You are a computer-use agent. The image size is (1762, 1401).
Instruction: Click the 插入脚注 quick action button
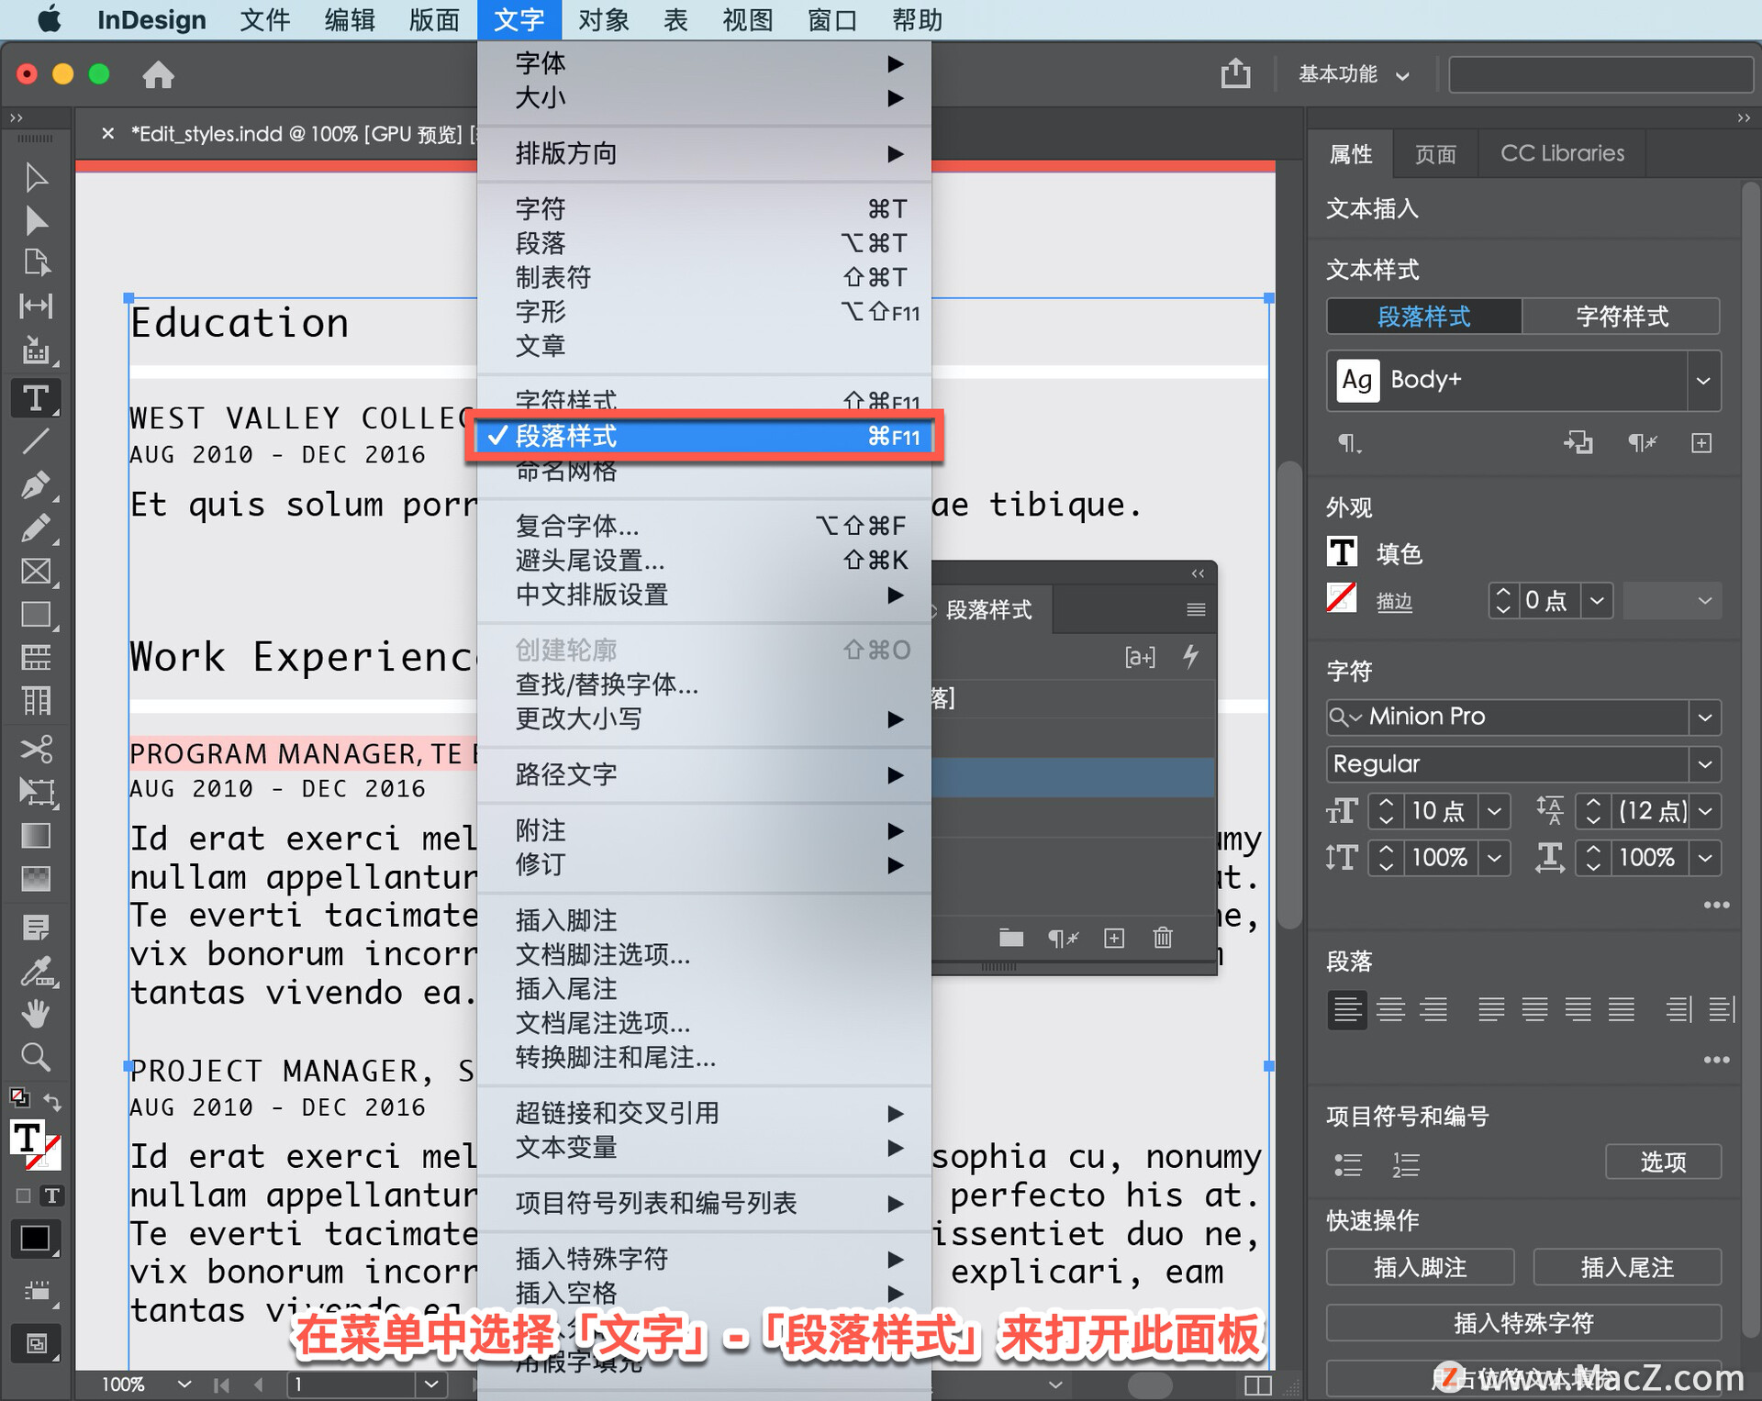pos(1419,1267)
